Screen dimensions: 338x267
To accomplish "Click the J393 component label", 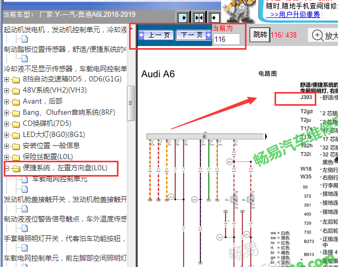I will [306, 97].
